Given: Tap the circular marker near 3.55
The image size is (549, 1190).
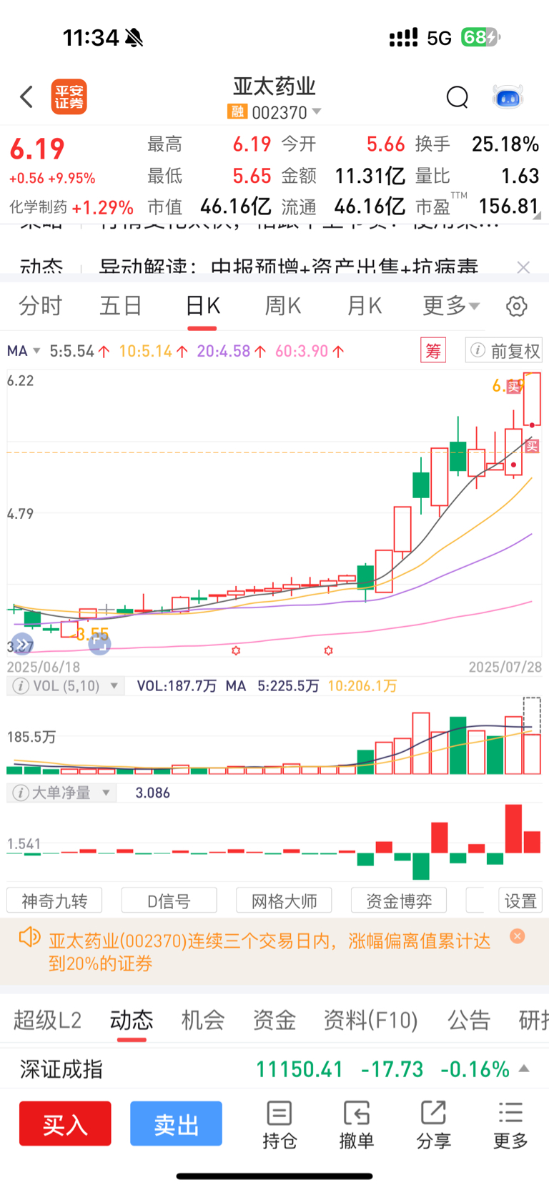Looking at the screenshot, I should coord(99,644).
